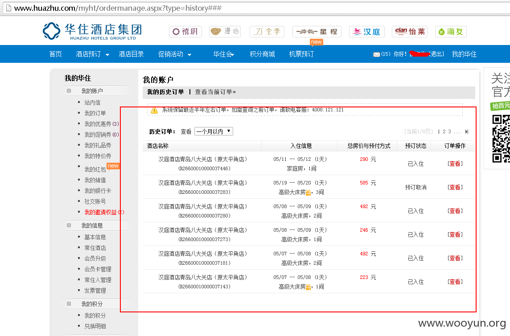Click the mail envelope icon in navbar
The height and width of the screenshot is (336, 510).
click(x=377, y=54)
